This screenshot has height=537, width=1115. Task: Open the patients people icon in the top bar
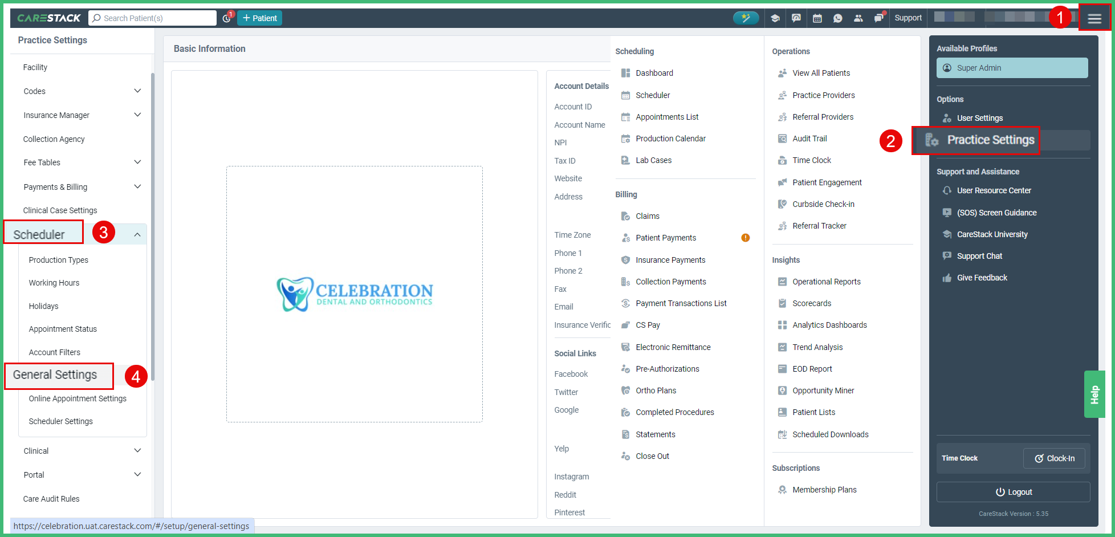pos(858,18)
